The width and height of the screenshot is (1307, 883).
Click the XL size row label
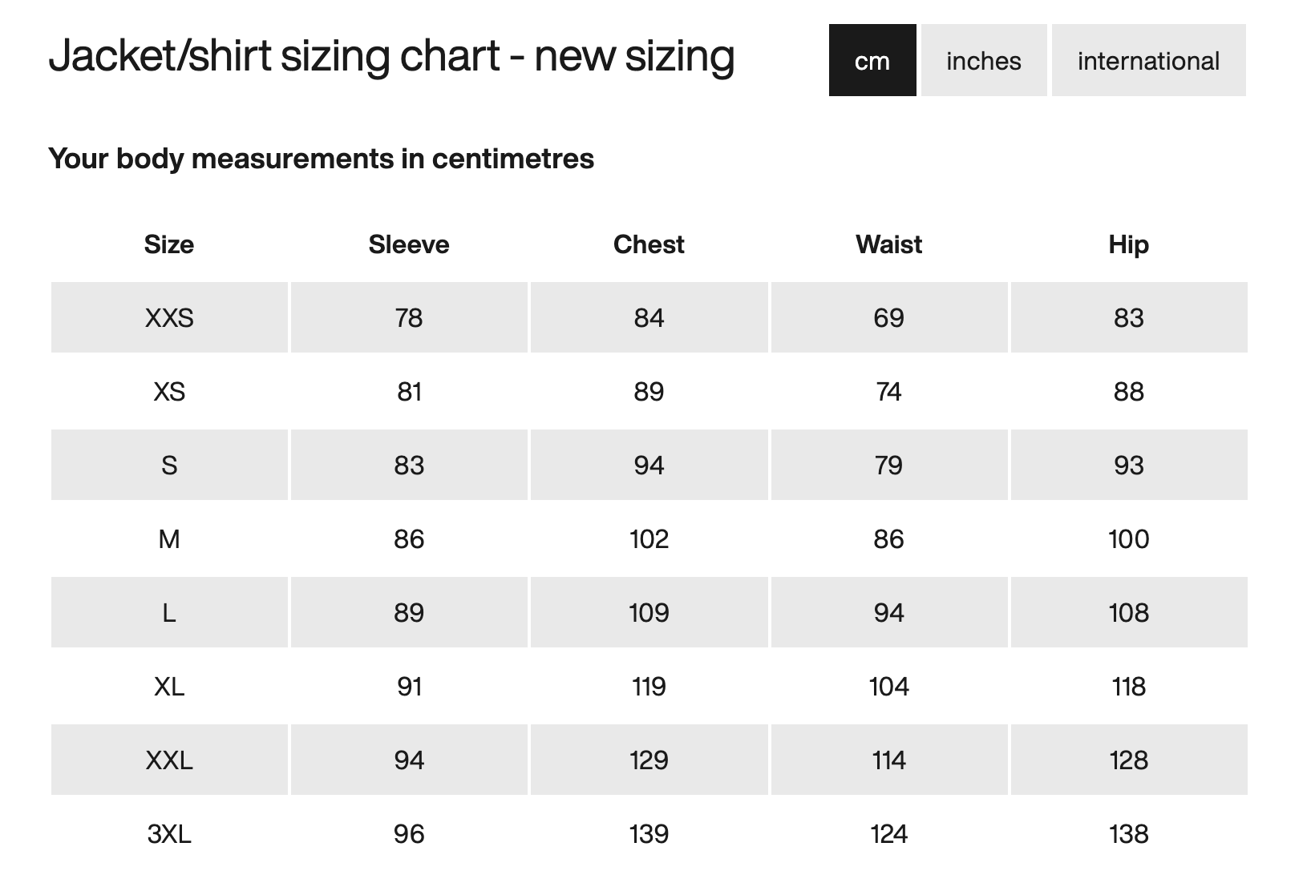pos(169,687)
